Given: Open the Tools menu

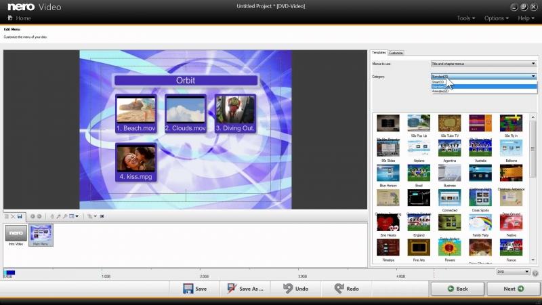Looking at the screenshot, I should [x=465, y=18].
